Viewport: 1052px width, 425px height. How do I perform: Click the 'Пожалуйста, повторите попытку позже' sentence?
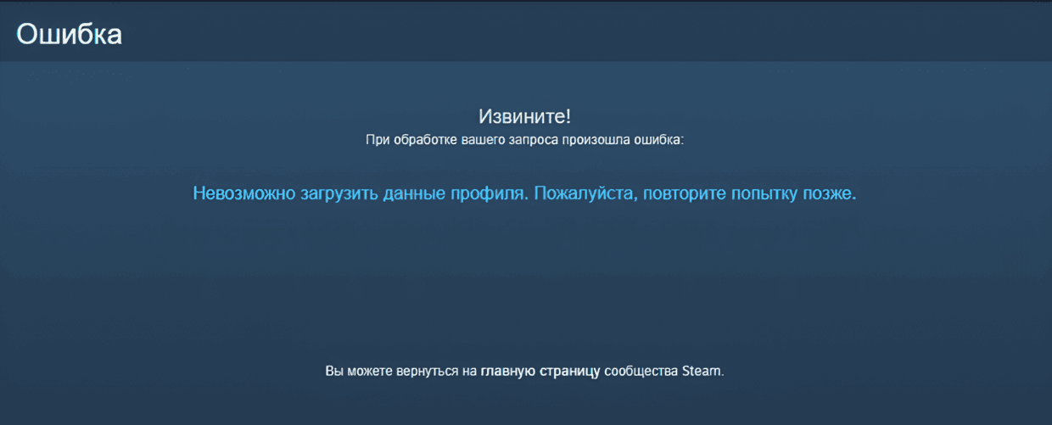(x=696, y=193)
